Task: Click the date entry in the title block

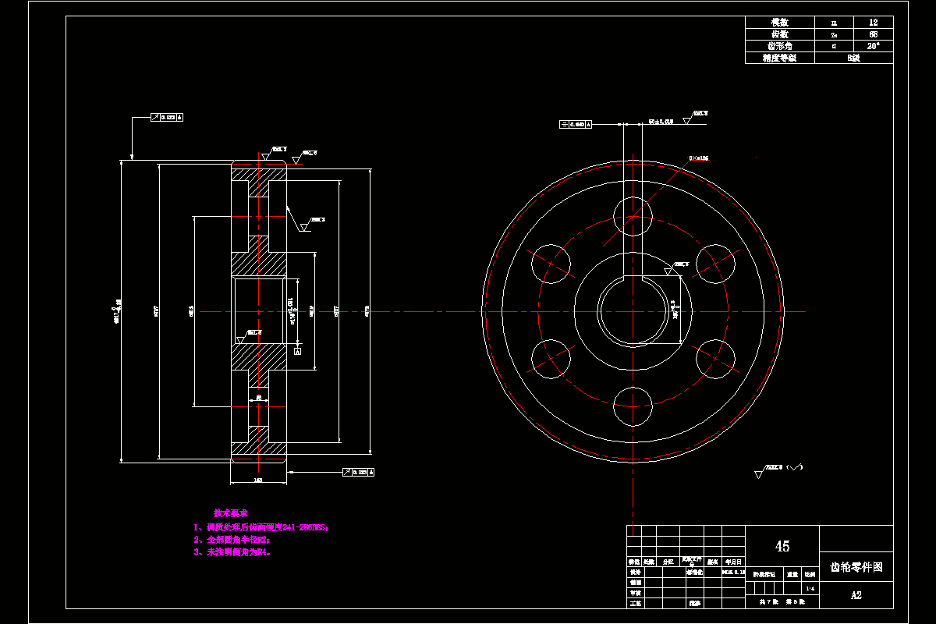Action: (734, 572)
